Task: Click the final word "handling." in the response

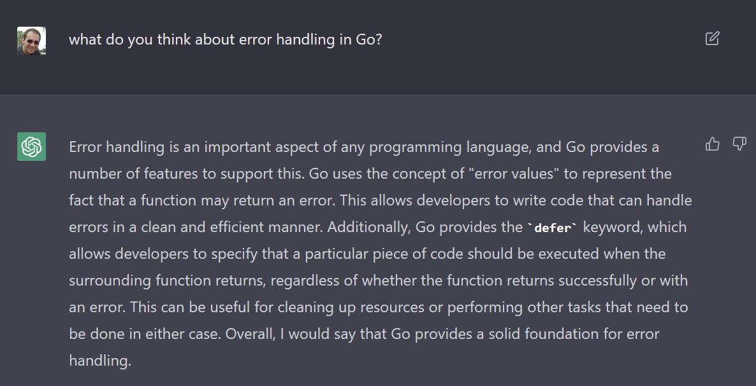Action: click(100, 361)
